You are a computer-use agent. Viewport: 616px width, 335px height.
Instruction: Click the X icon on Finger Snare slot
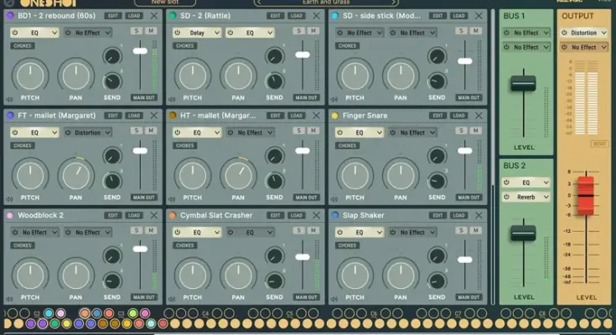point(479,116)
